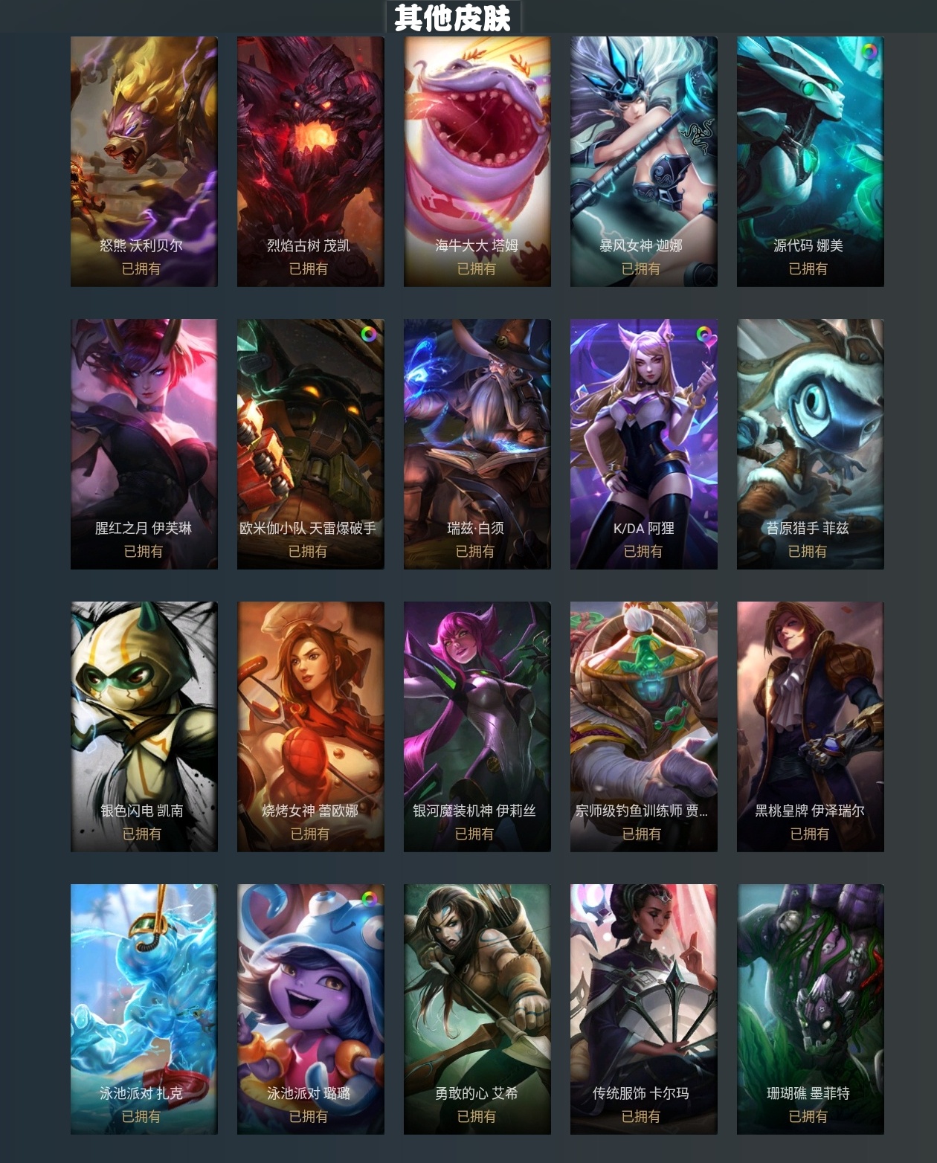Select the 暴风女神 迦娜 skin thumbnail
Image resolution: width=937 pixels, height=1163 pixels.
click(644, 161)
